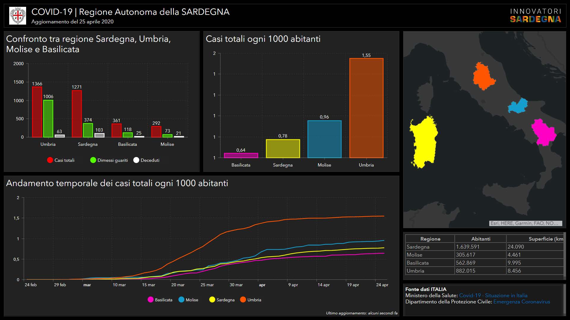Toggle Casi totali legend red marker
The image size is (570, 320).
click(50, 160)
